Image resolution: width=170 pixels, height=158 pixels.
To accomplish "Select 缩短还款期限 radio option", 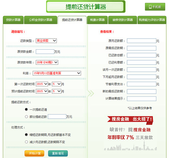I will (x=26, y=135).
